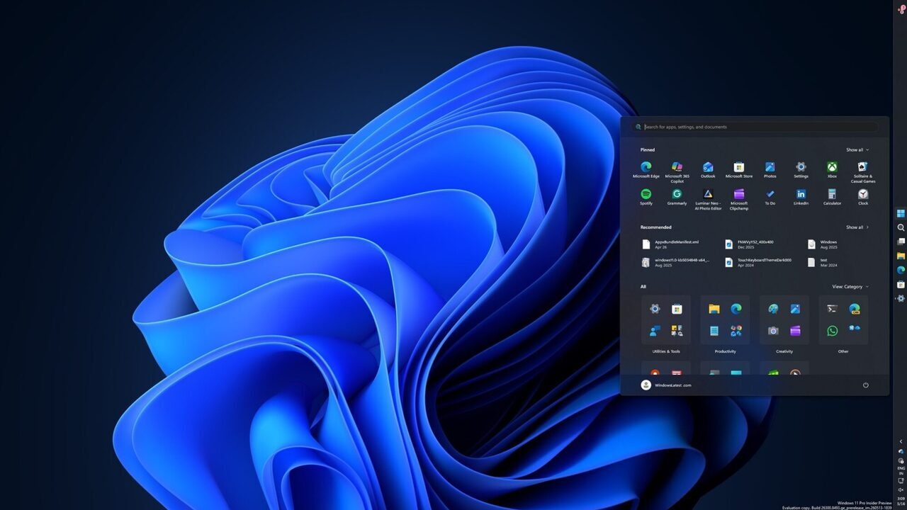
Task: Click the network icon in the system tray
Action: [x=901, y=480]
